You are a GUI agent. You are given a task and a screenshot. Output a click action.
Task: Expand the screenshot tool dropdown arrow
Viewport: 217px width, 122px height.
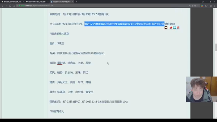208,6
